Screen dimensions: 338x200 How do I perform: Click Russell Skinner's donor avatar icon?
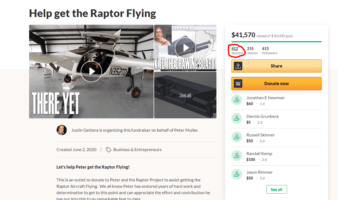point(236,137)
